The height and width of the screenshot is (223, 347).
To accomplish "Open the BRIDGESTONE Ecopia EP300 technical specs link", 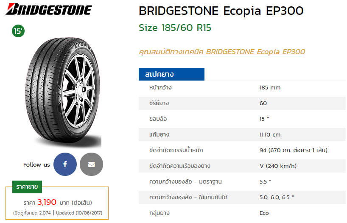I will tap(222, 52).
